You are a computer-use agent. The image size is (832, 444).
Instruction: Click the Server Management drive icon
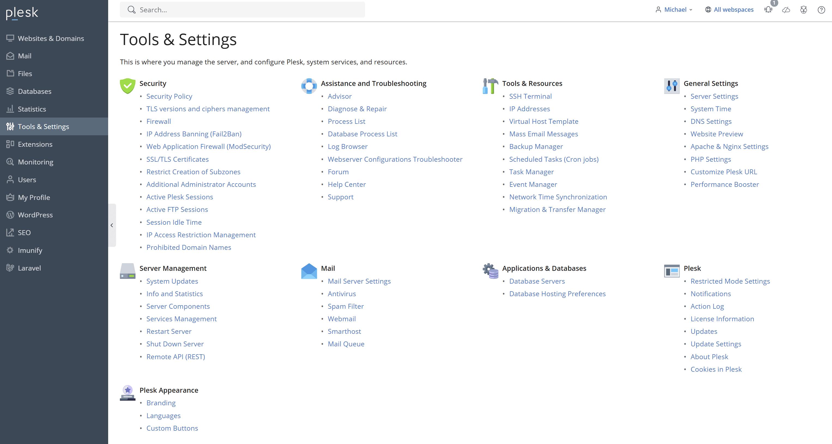point(127,271)
